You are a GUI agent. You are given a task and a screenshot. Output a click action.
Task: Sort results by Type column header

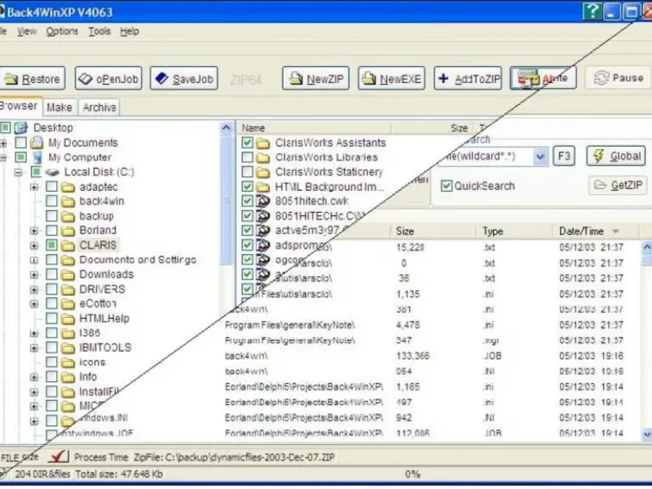click(514, 231)
